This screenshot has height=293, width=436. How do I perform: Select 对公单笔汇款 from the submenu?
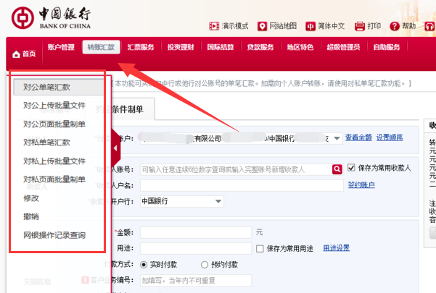coord(46,87)
